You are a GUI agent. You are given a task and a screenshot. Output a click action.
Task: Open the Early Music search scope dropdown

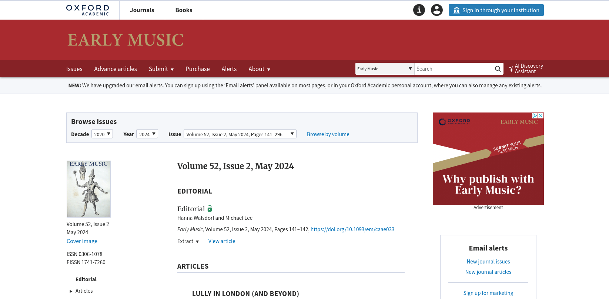coord(385,69)
